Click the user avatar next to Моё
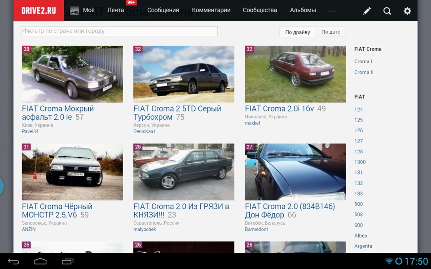This screenshot has width=431, height=269. coord(75,11)
